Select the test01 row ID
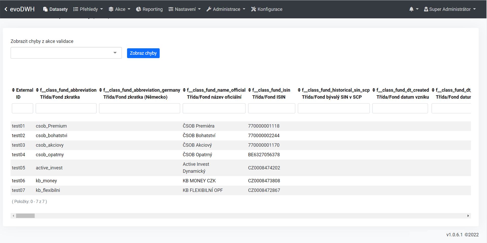Viewport: 487px width, 243px height. [x=18, y=126]
